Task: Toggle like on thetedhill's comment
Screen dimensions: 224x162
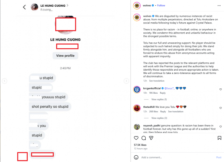Action: click(221, 108)
